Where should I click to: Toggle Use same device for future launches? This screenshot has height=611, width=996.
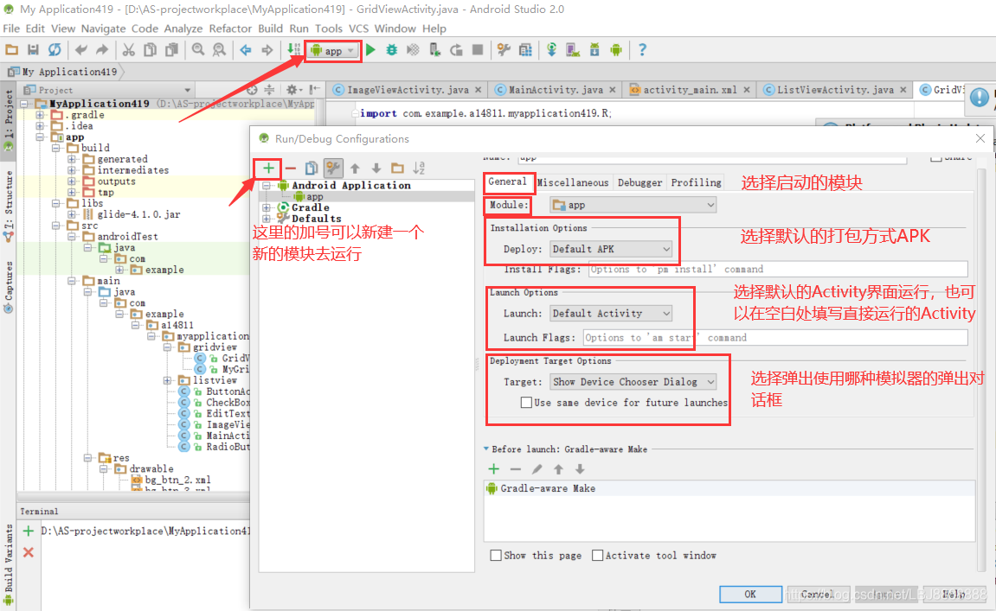[x=526, y=402]
